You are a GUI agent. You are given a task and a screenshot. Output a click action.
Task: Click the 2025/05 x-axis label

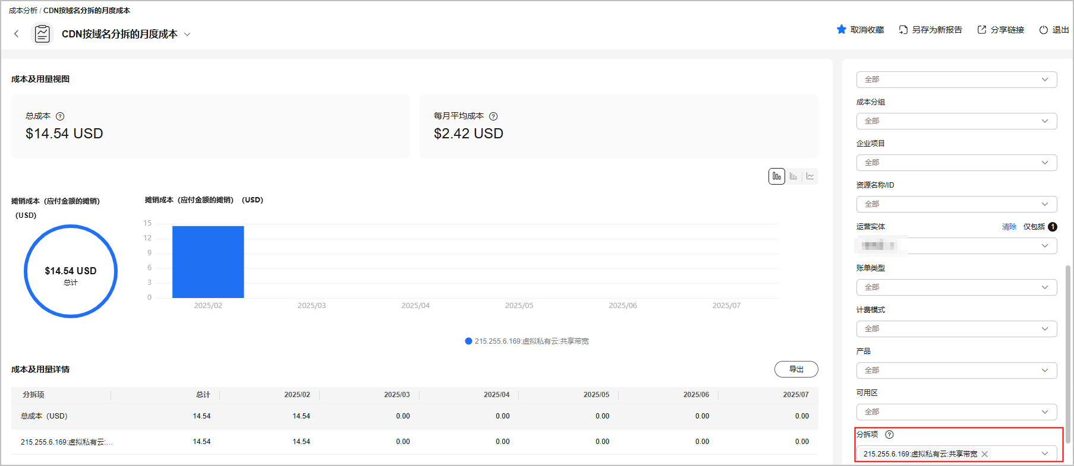[x=519, y=306]
